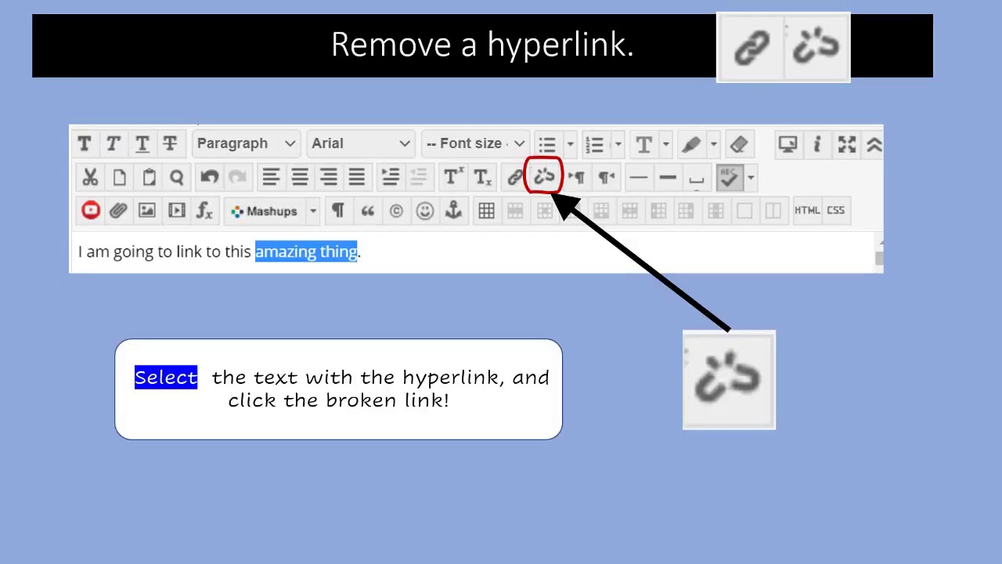This screenshot has height=564, width=1002.
Task: Click the copy page icon
Action: pos(119,178)
